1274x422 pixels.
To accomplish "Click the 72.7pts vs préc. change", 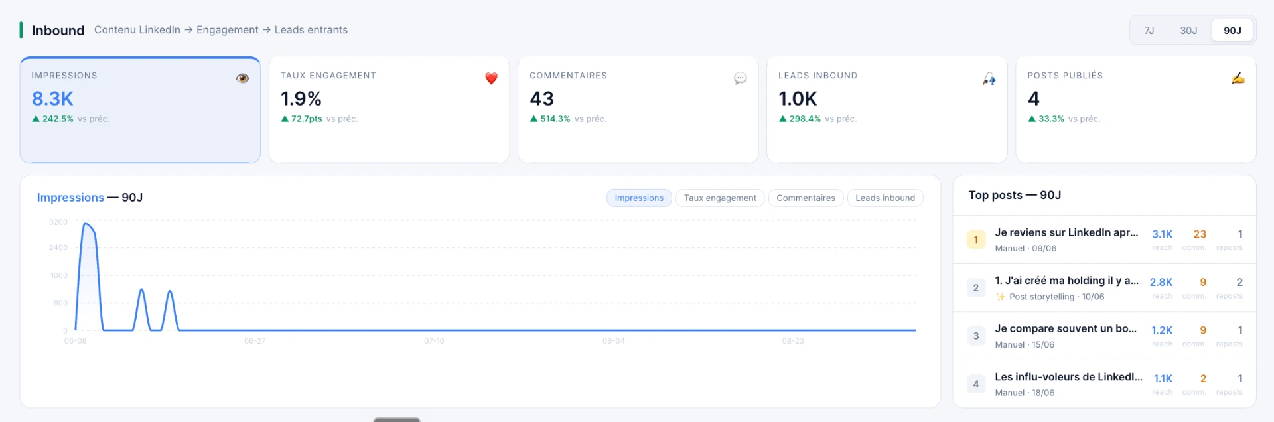I will click(319, 119).
